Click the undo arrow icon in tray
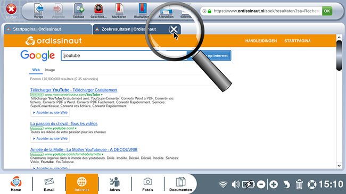The image size is (346, 194). click(x=286, y=184)
